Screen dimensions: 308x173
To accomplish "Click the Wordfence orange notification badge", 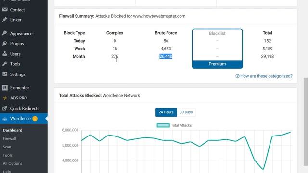I will [35, 119].
